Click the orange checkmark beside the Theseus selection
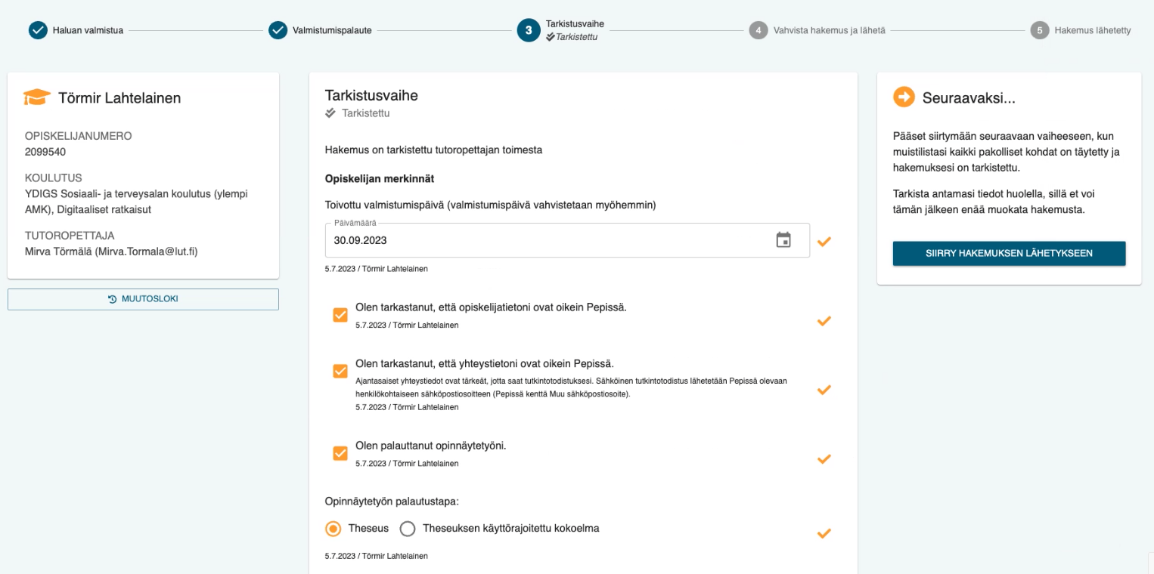The image size is (1154, 574). 824,534
